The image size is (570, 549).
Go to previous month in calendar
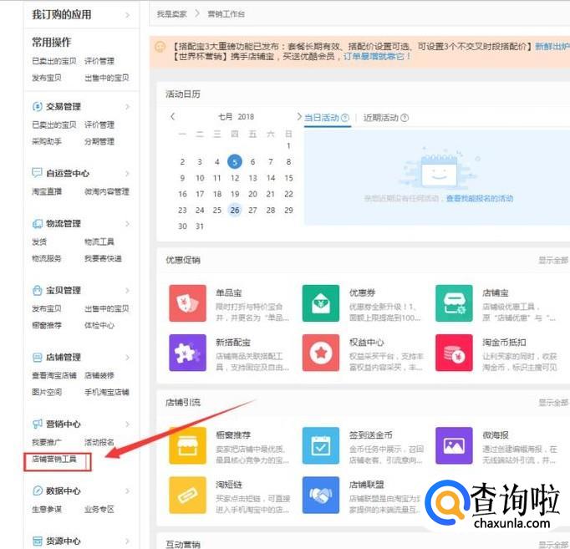click(173, 117)
